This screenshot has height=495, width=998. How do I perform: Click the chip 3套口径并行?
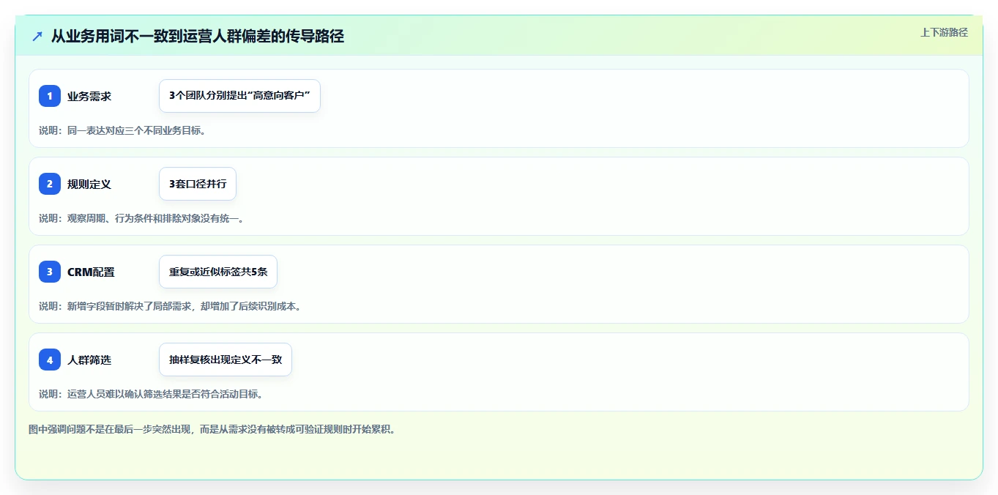point(198,184)
